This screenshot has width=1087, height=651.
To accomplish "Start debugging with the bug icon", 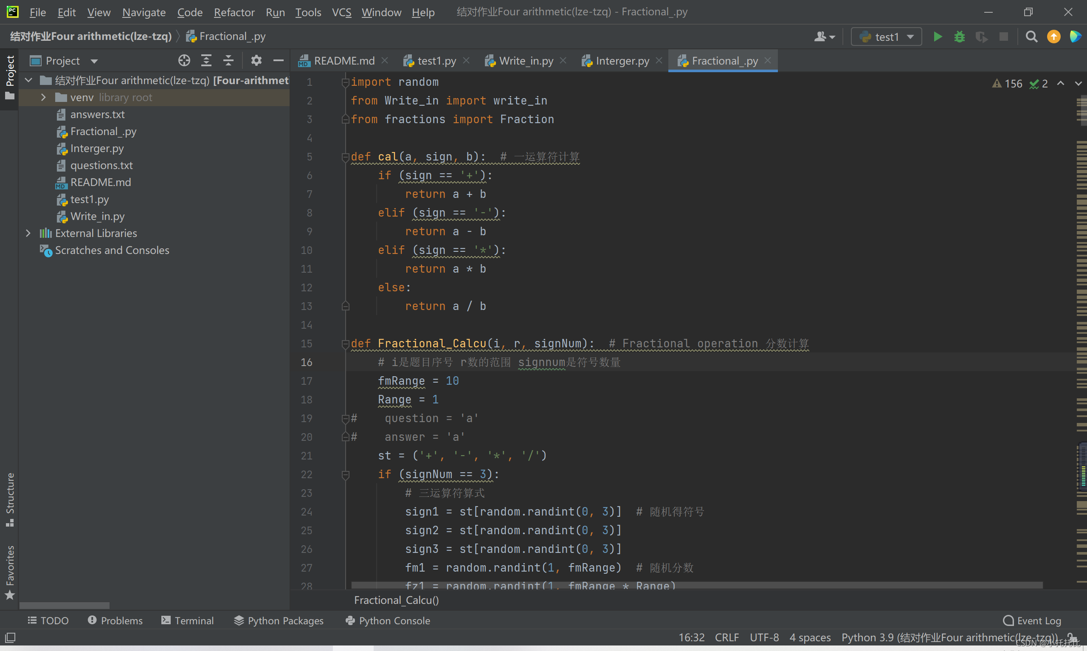I will tap(959, 37).
